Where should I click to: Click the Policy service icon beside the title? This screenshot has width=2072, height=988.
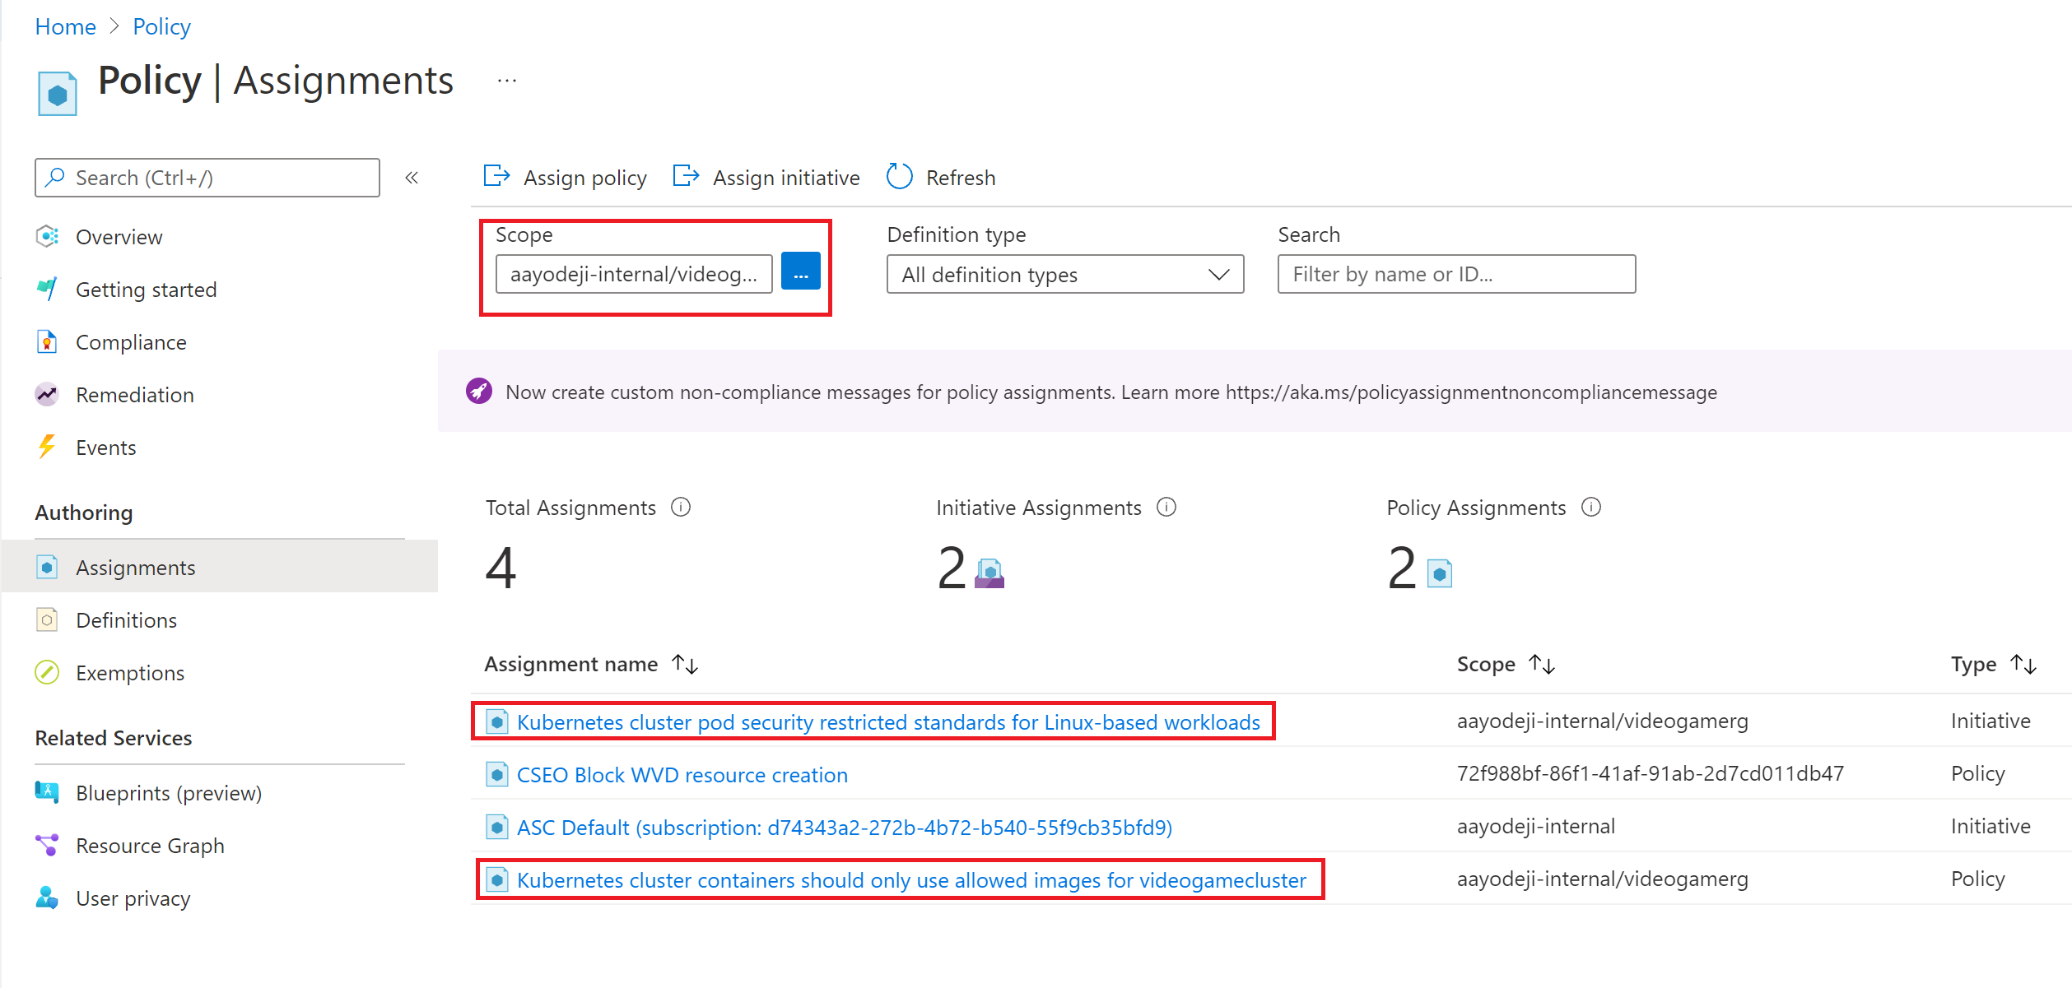click(57, 94)
